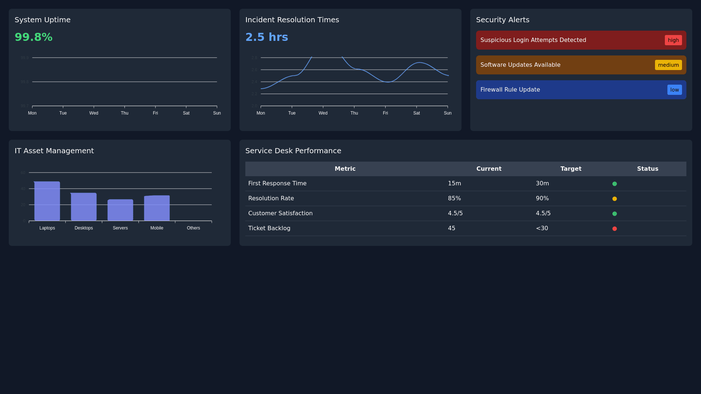The width and height of the screenshot is (701, 394).
Task: Click the red 'high' severity badge
Action: tap(673, 40)
